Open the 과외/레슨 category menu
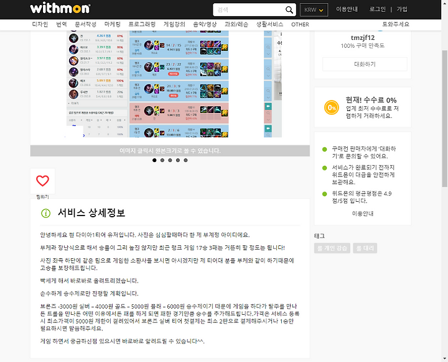The width and height of the screenshot is (448, 362). [x=236, y=24]
